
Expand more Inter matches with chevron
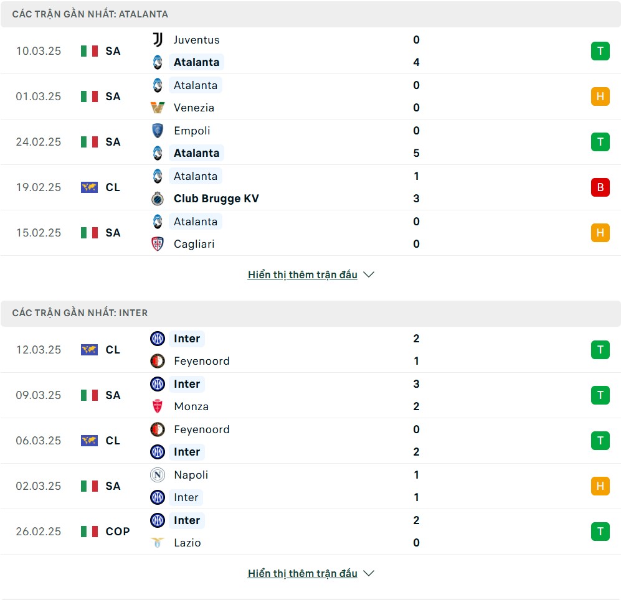[369, 573]
